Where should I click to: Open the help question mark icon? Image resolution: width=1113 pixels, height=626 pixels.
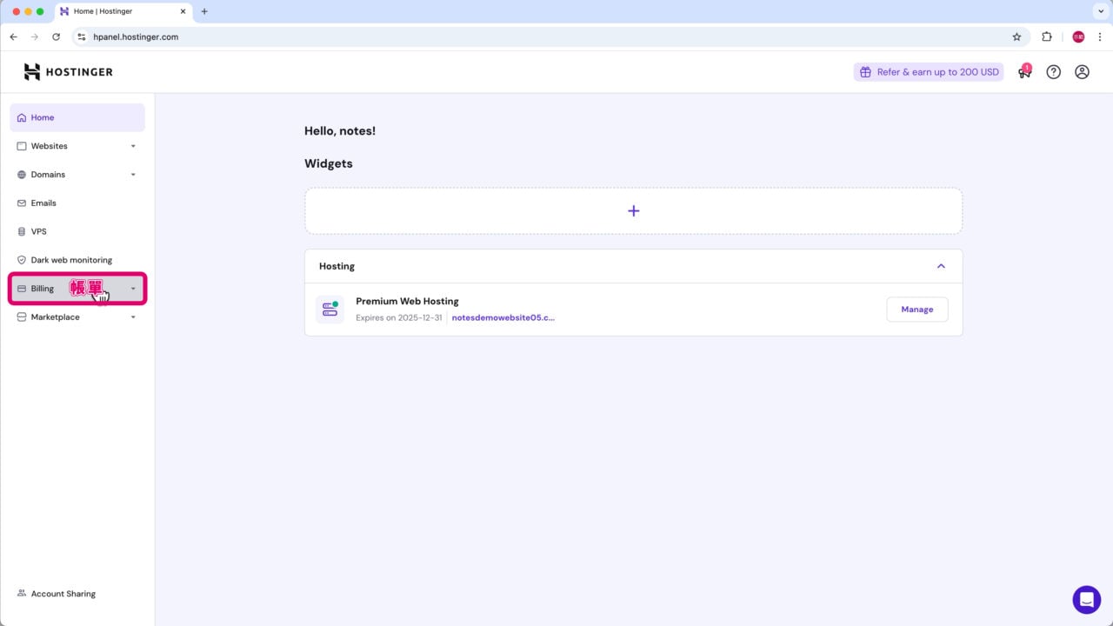tap(1053, 72)
